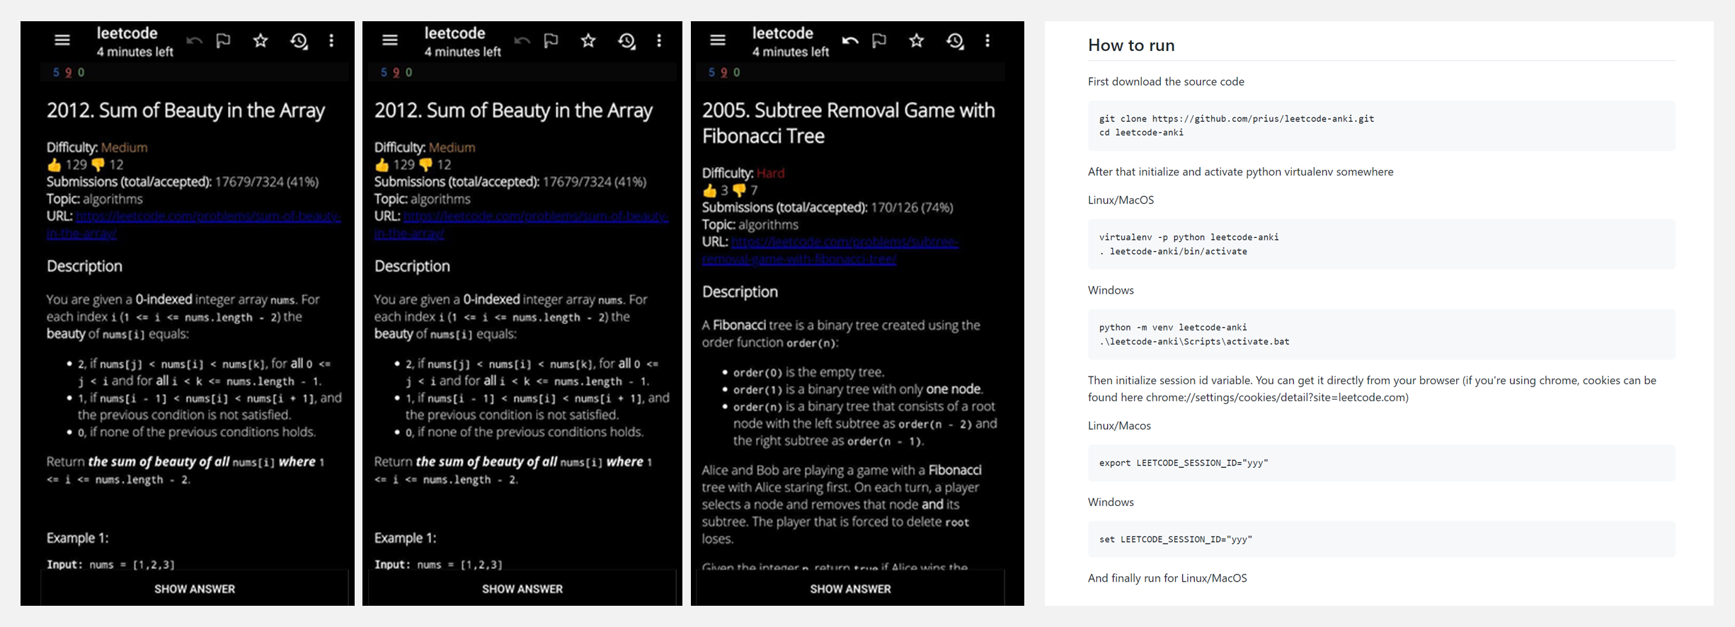Tap undo arrow in first Anki screen

194,41
